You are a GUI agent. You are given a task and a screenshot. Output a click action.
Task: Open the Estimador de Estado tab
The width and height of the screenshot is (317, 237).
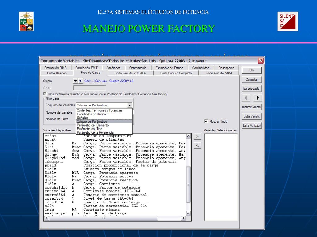169,68
